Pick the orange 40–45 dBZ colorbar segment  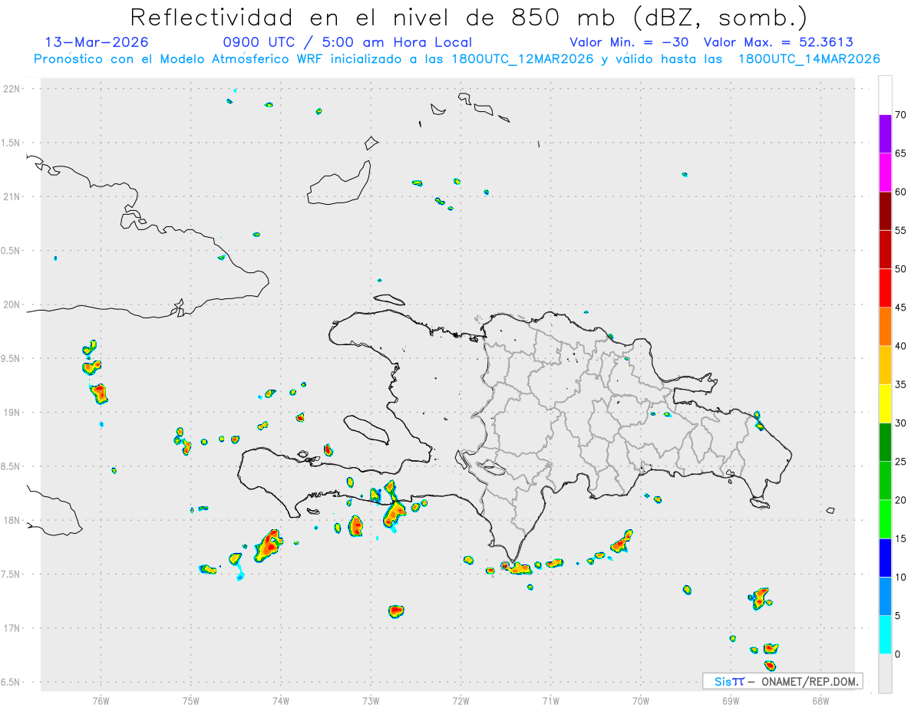[x=885, y=327]
